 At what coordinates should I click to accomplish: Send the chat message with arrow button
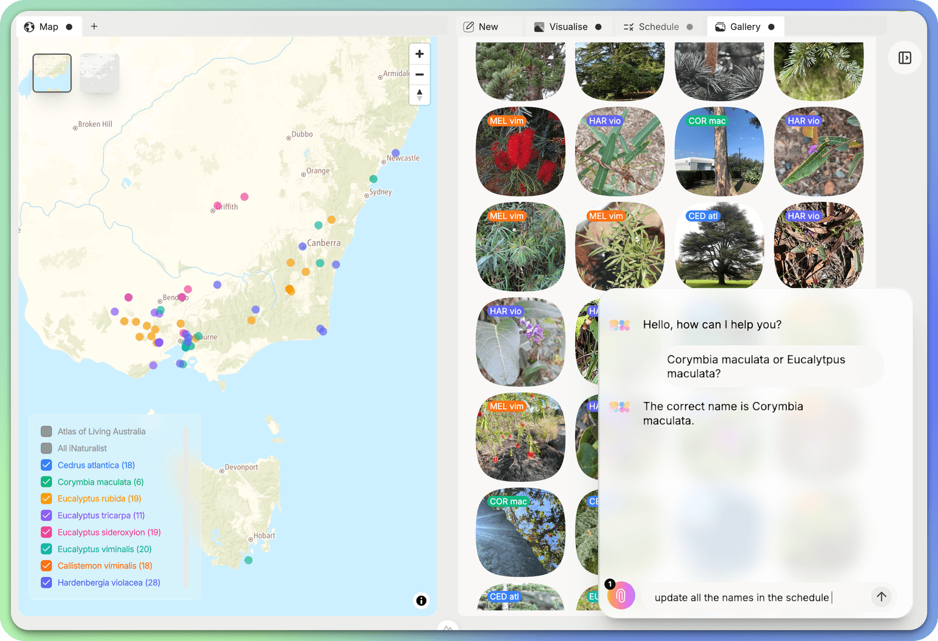pyautogui.click(x=881, y=596)
